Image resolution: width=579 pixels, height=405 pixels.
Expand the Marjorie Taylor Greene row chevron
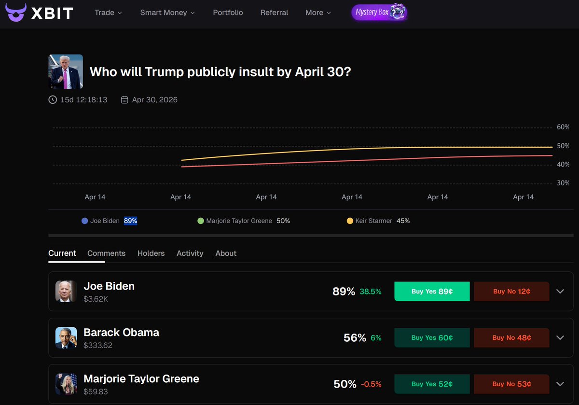(560, 384)
